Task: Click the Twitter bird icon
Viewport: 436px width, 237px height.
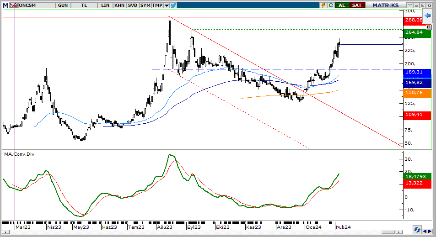Action: tap(173, 5)
